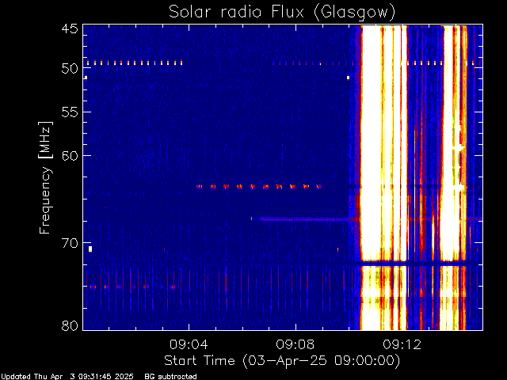The height and width of the screenshot is (380, 507).
Task: Click the 50 MHz axis tick label
Action: tap(70, 68)
